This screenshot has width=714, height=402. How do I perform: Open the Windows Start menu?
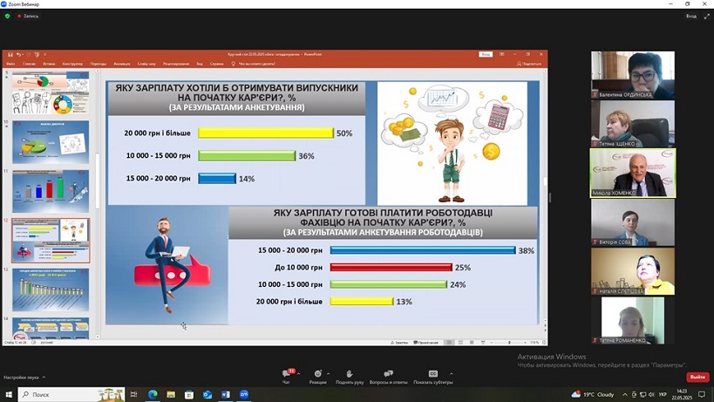click(x=9, y=394)
